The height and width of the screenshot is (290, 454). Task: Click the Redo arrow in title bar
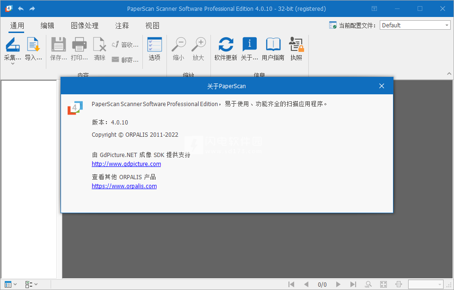point(32,8)
